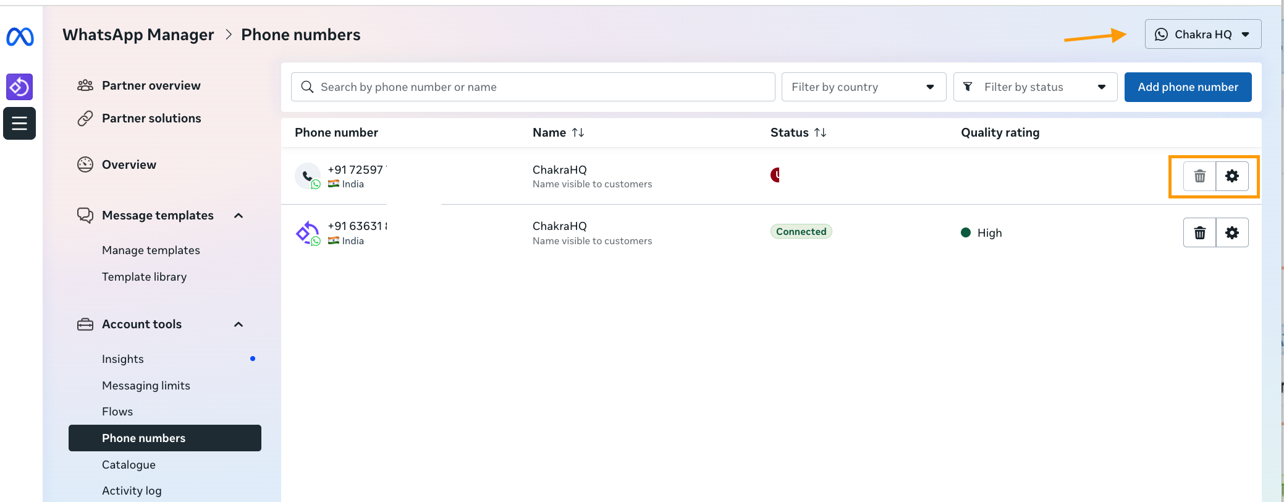Image resolution: width=1284 pixels, height=502 pixels.
Task: Click the Meta logo icon
Action: click(20, 37)
